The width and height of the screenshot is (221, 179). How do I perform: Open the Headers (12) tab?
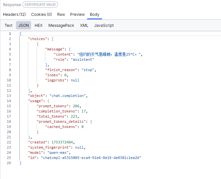14,15
